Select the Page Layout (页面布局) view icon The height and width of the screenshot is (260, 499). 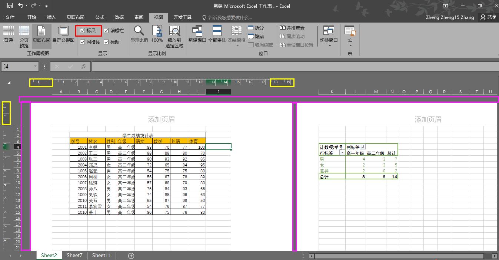pos(41,34)
